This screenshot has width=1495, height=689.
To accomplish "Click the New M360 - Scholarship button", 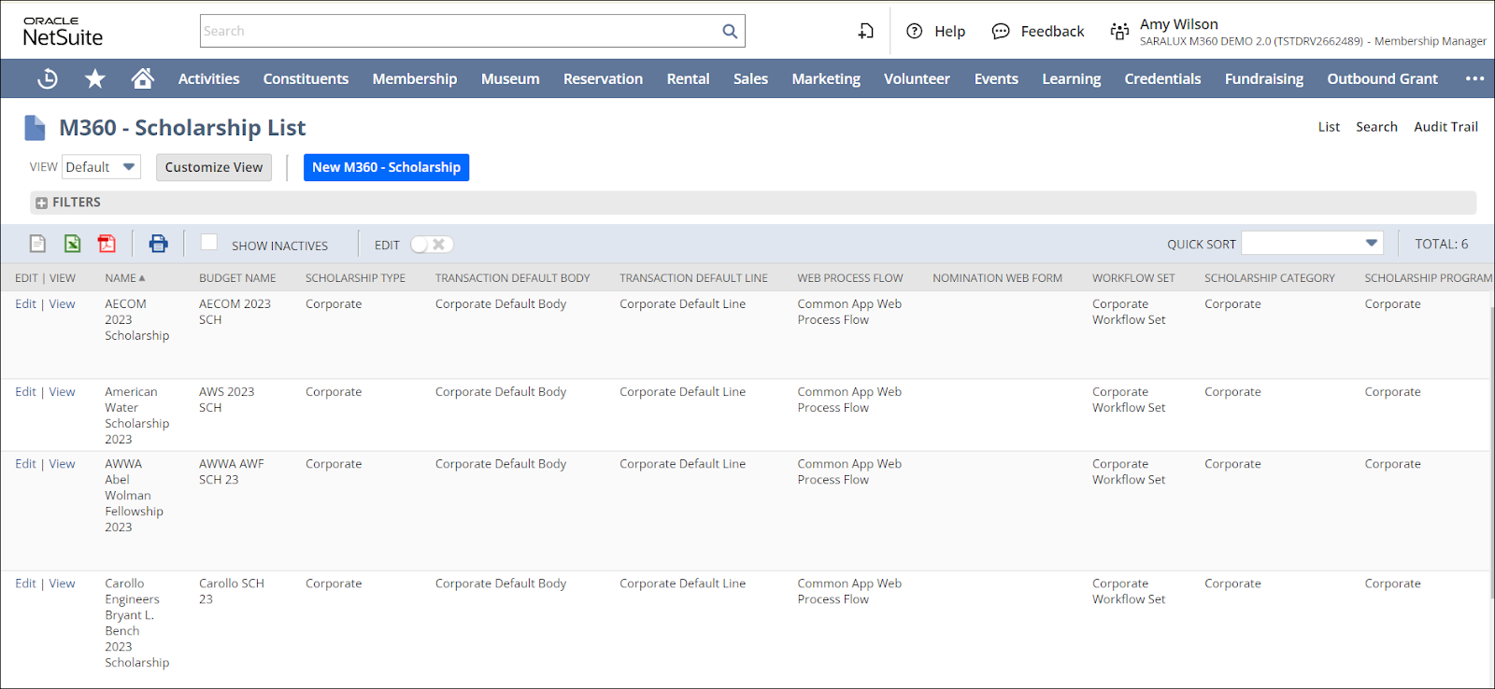I will pyautogui.click(x=386, y=167).
